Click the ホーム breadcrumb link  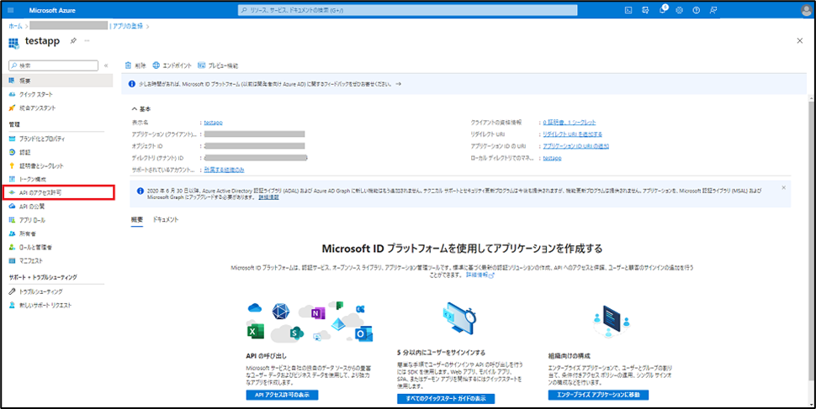[x=15, y=25]
